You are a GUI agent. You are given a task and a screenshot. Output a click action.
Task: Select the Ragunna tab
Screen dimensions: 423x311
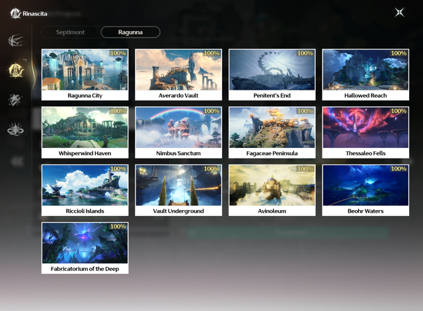[130, 32]
